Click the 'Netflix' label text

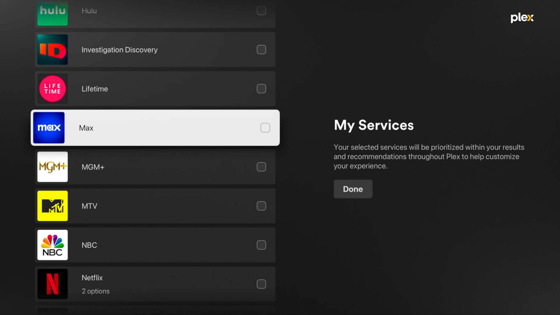[92, 278]
